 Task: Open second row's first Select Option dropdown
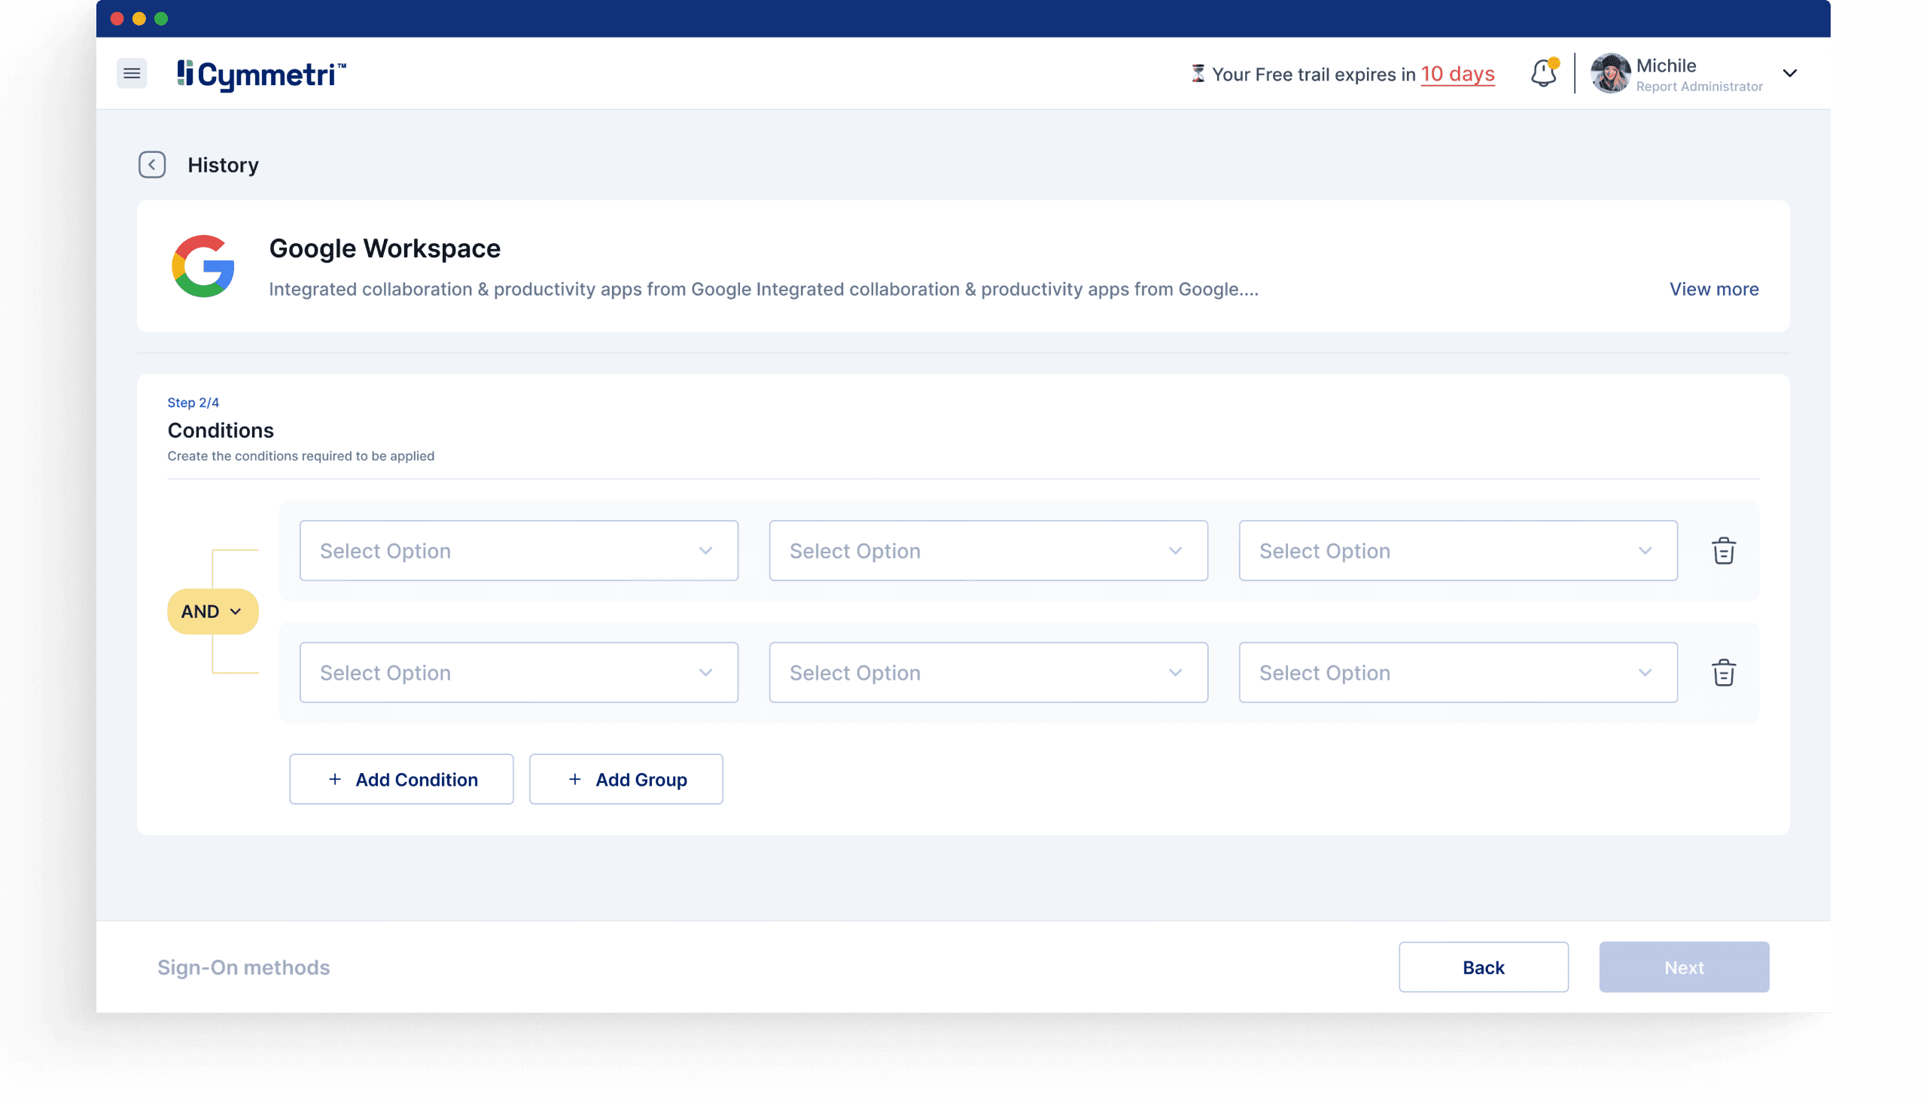519,672
